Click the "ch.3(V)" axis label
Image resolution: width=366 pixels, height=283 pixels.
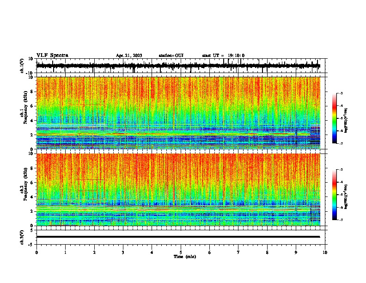tap(22, 237)
